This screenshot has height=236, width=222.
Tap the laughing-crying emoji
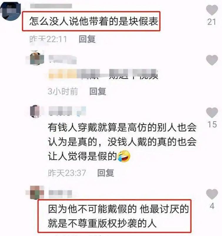point(123,156)
